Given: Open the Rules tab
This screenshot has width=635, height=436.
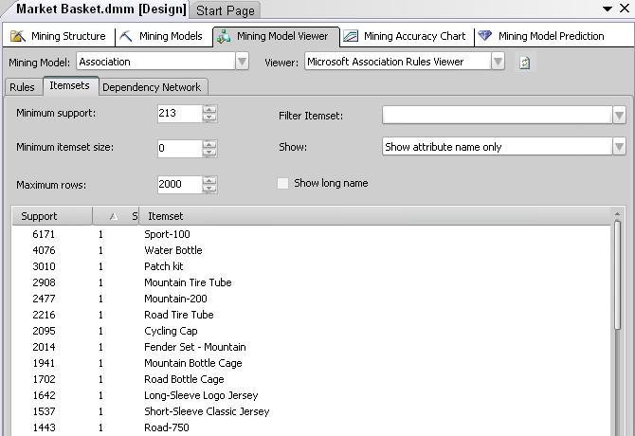Looking at the screenshot, I should point(23,87).
